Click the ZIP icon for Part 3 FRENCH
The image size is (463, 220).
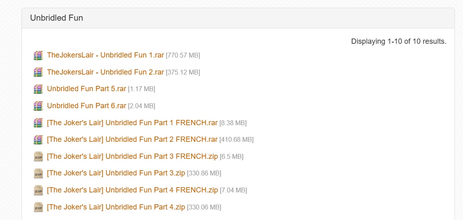tap(38, 156)
